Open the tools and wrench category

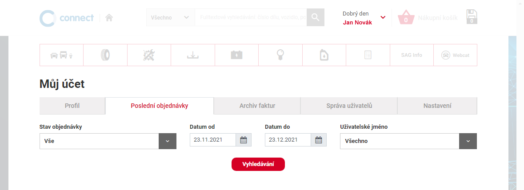(x=149, y=55)
